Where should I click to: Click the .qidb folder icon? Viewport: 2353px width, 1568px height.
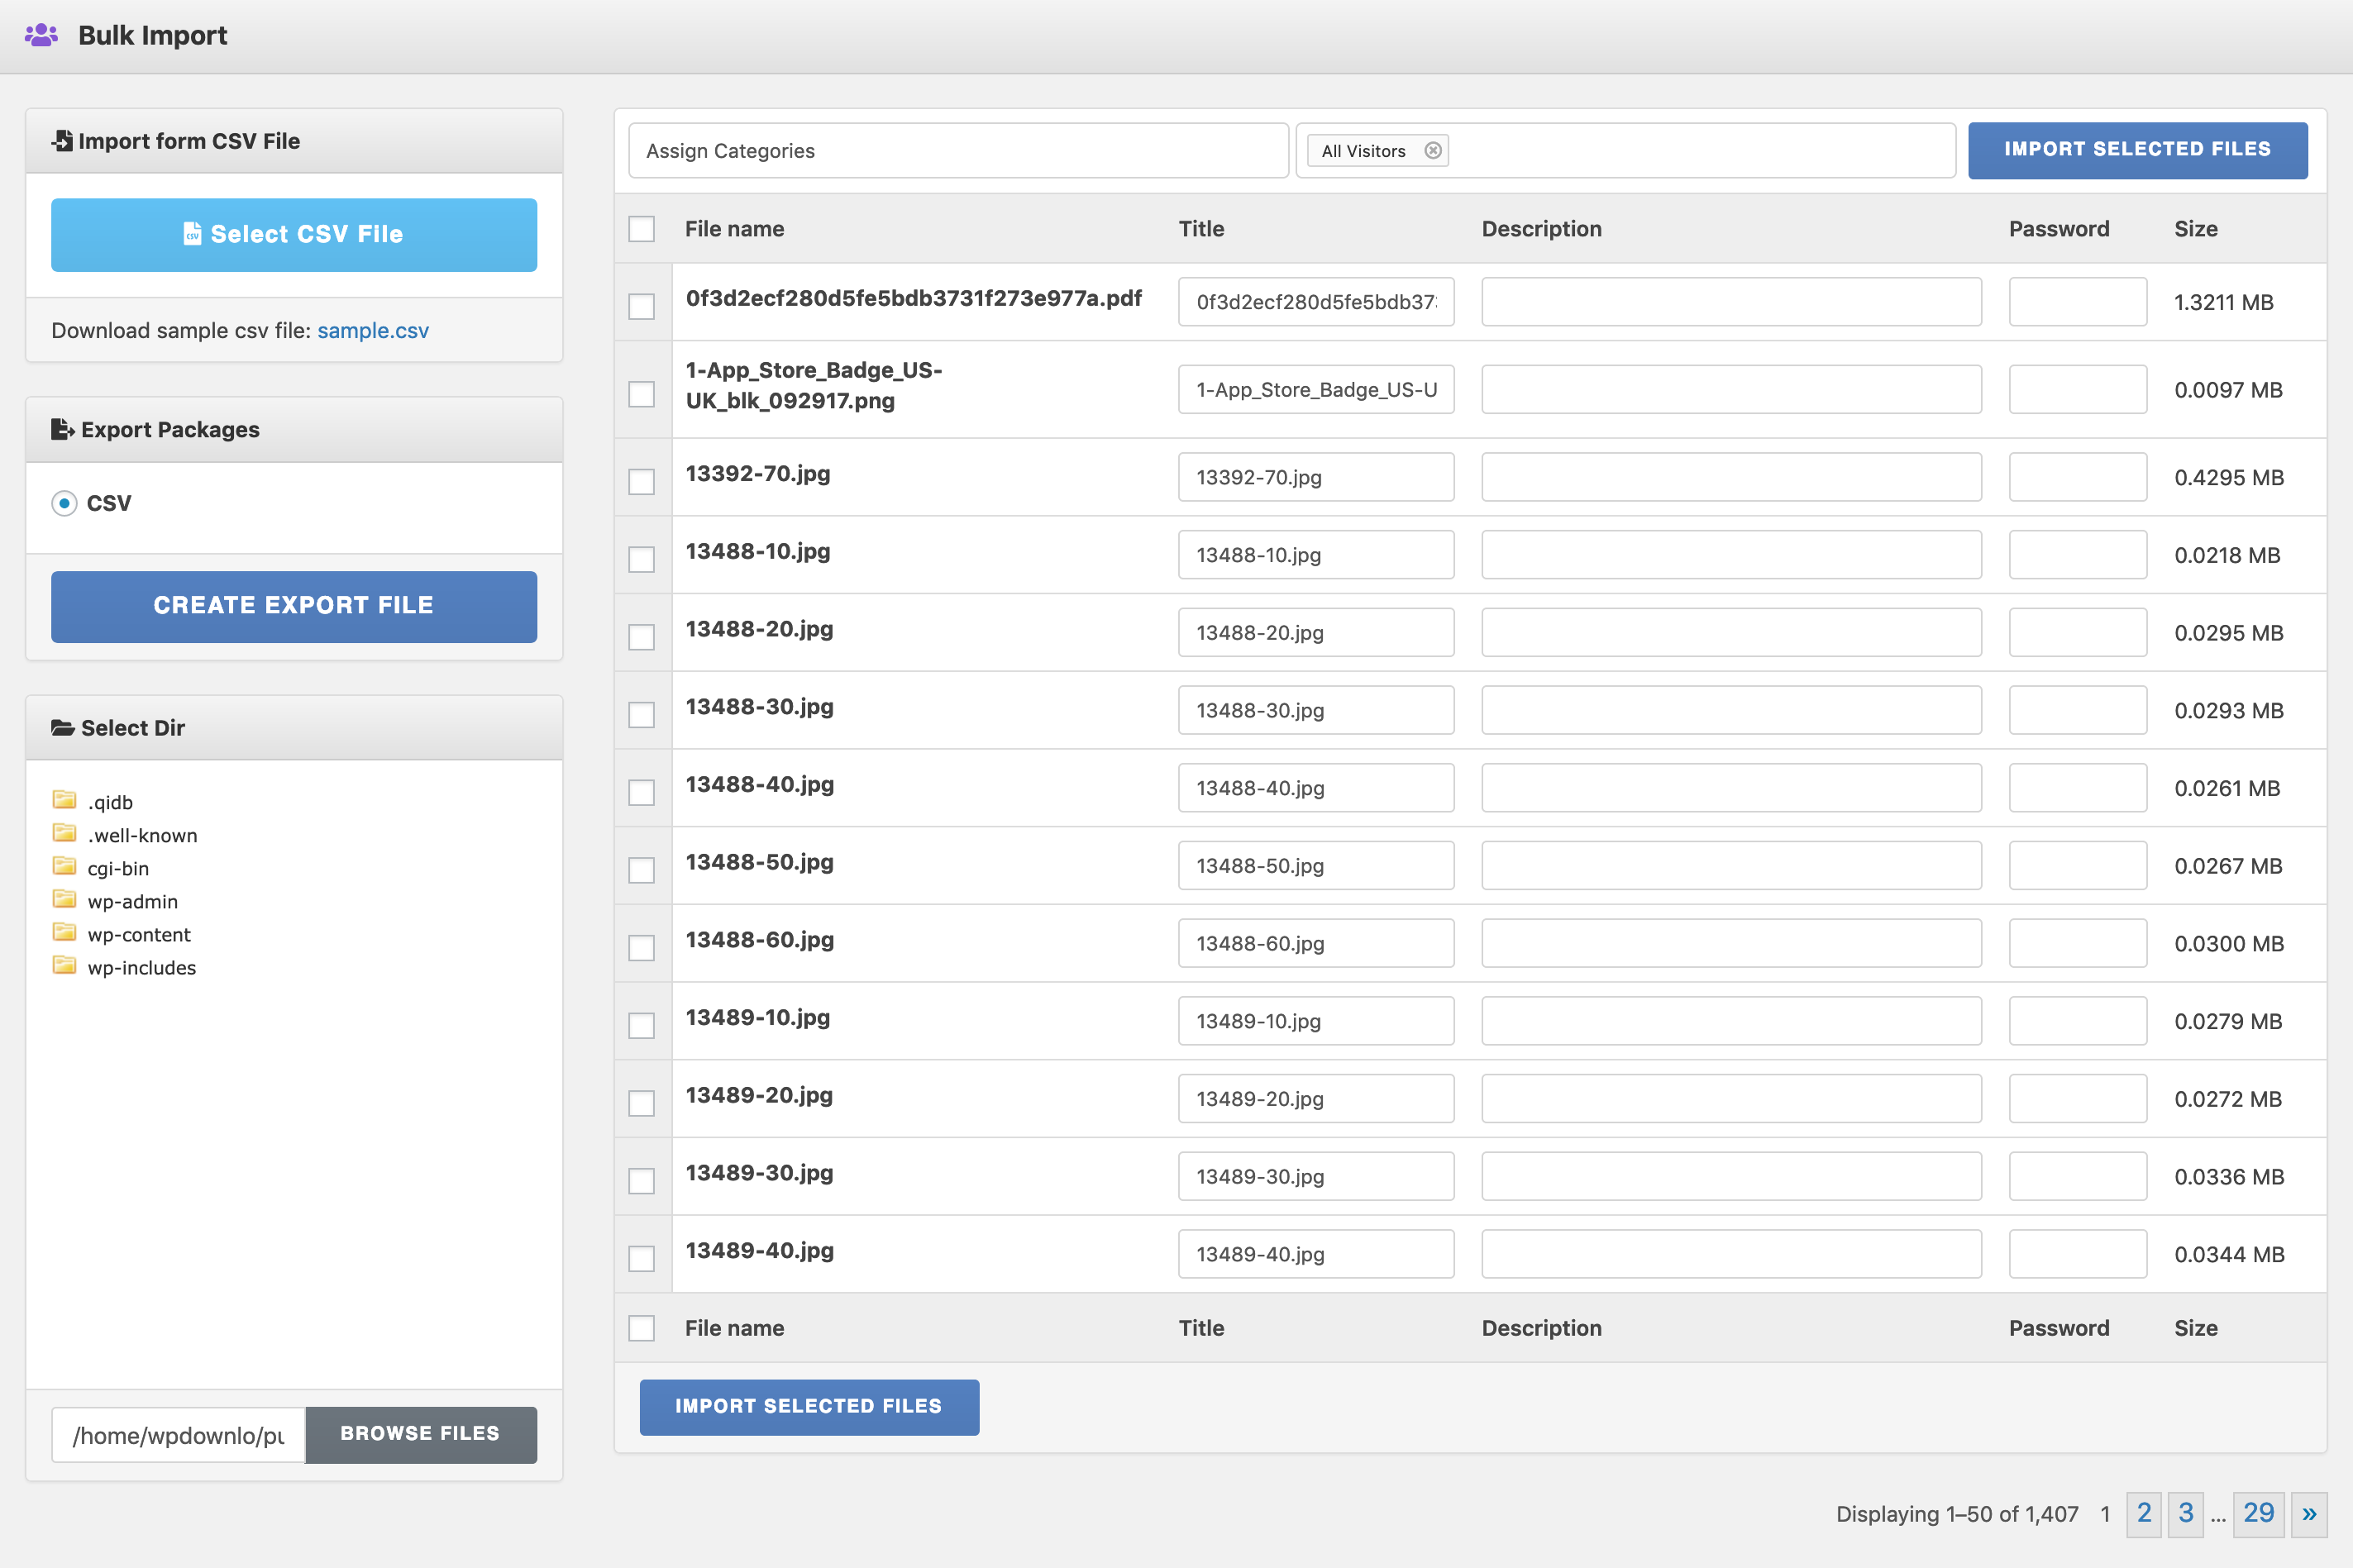click(64, 800)
